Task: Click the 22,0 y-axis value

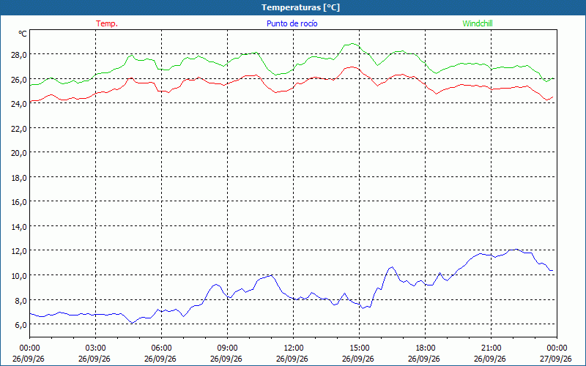Action: 19,129
